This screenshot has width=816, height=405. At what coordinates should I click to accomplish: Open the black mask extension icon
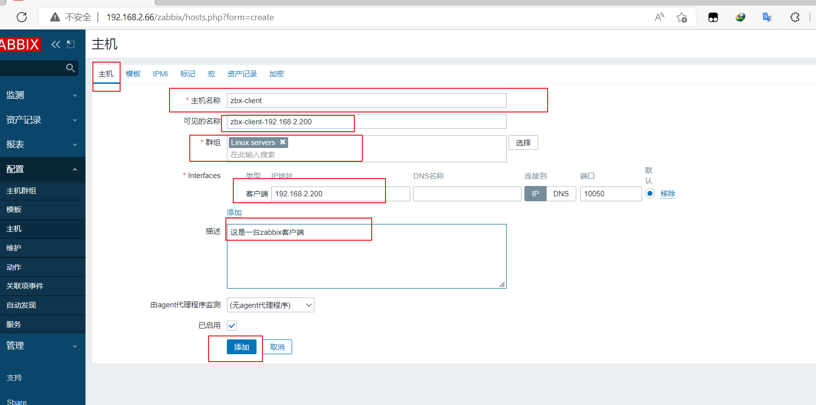(x=713, y=17)
